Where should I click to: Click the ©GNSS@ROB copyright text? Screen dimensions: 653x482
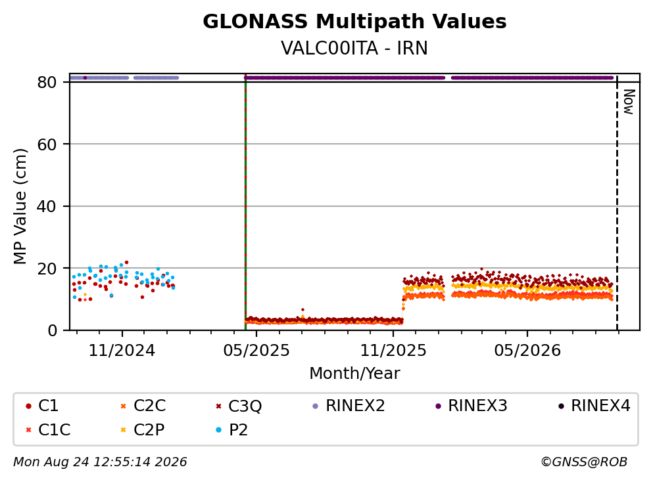click(x=584, y=462)
